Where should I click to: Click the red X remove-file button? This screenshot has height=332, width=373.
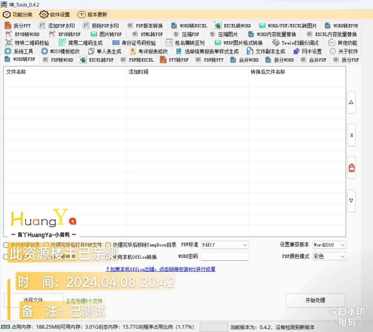pyautogui.click(x=351, y=135)
